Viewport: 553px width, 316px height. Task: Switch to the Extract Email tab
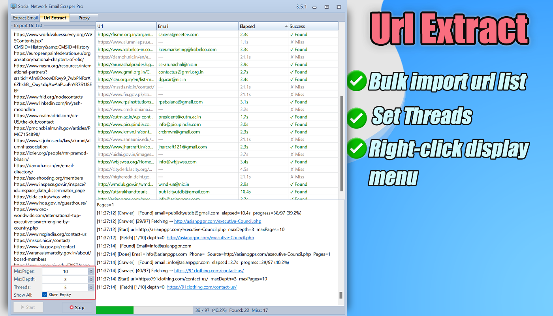(x=25, y=18)
